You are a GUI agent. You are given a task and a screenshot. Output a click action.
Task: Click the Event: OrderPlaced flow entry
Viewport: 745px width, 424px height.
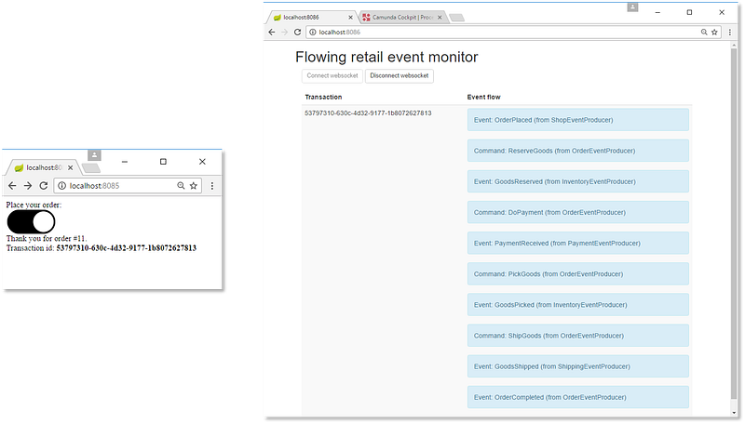[577, 120]
